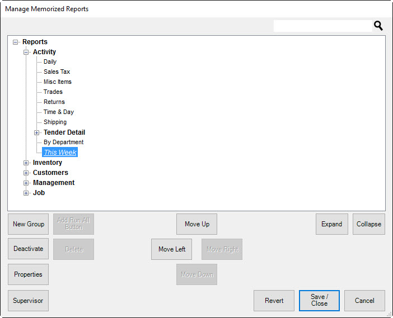
Task: Expand the Management group
Action: 26,183
